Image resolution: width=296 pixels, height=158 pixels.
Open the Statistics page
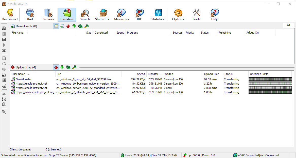tap(158, 15)
